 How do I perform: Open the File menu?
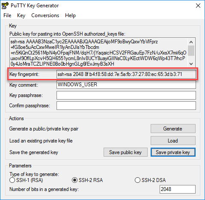point(7,15)
